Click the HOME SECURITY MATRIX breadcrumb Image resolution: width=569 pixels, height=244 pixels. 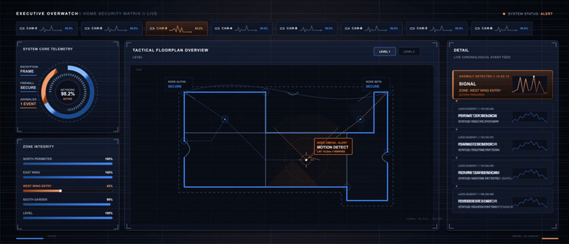(x=111, y=14)
